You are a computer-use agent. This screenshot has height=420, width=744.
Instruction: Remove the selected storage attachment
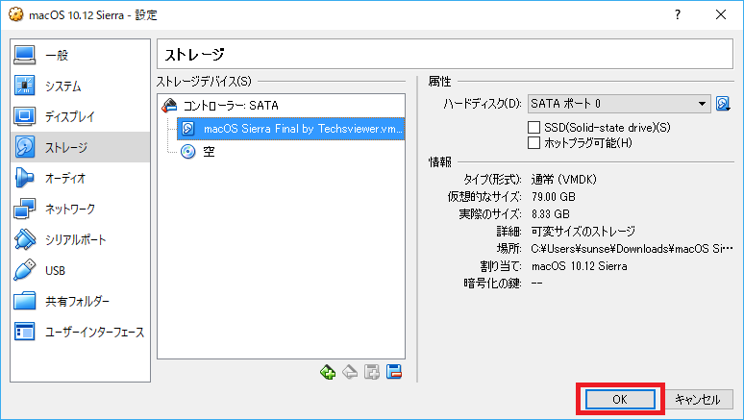click(x=394, y=372)
